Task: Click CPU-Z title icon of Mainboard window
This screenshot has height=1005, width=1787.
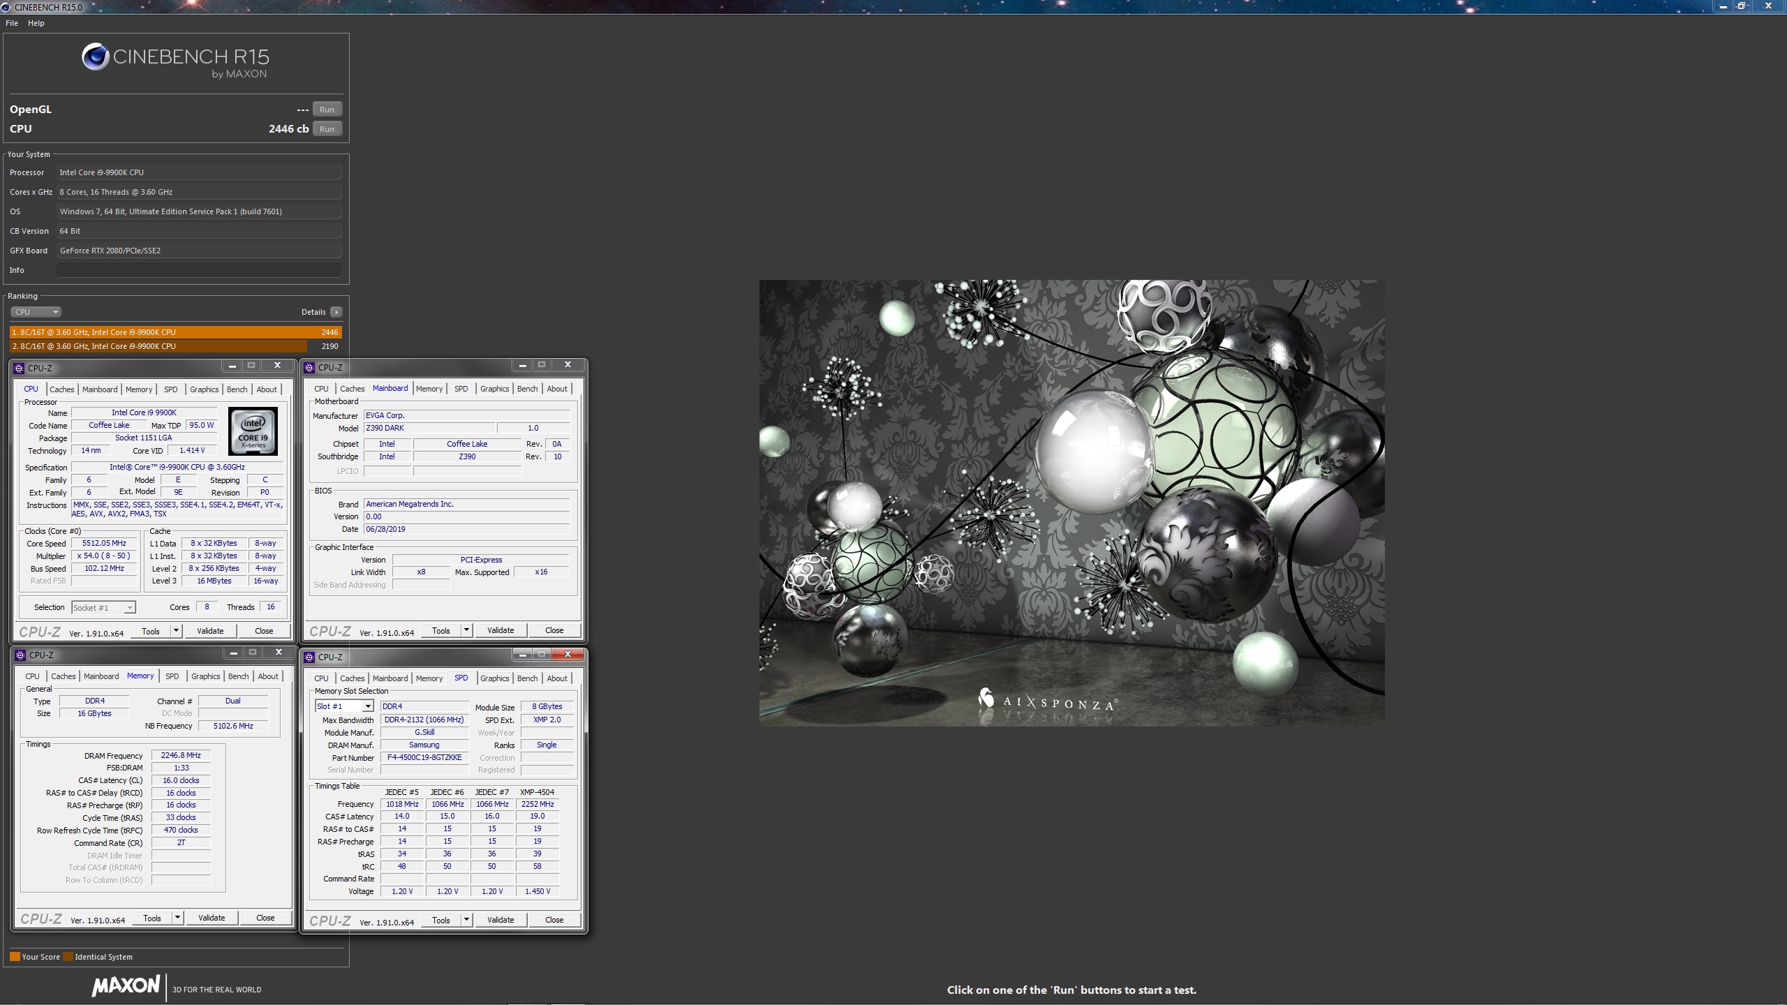Action: pyautogui.click(x=310, y=368)
